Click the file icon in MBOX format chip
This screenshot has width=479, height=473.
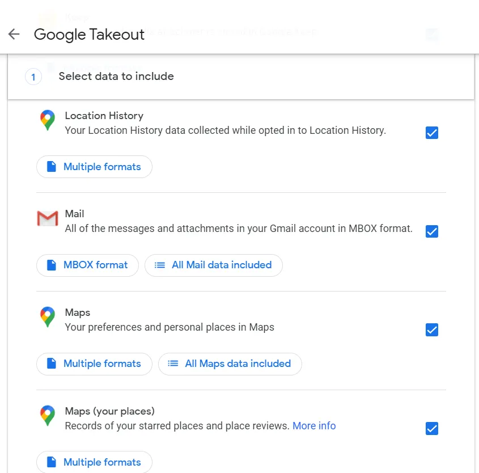[52, 265]
